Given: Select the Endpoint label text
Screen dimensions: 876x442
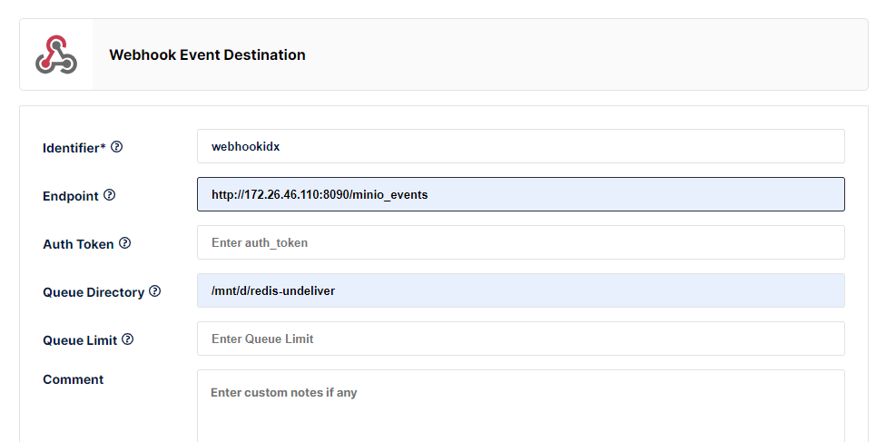Looking at the screenshot, I should pyautogui.click(x=71, y=196).
